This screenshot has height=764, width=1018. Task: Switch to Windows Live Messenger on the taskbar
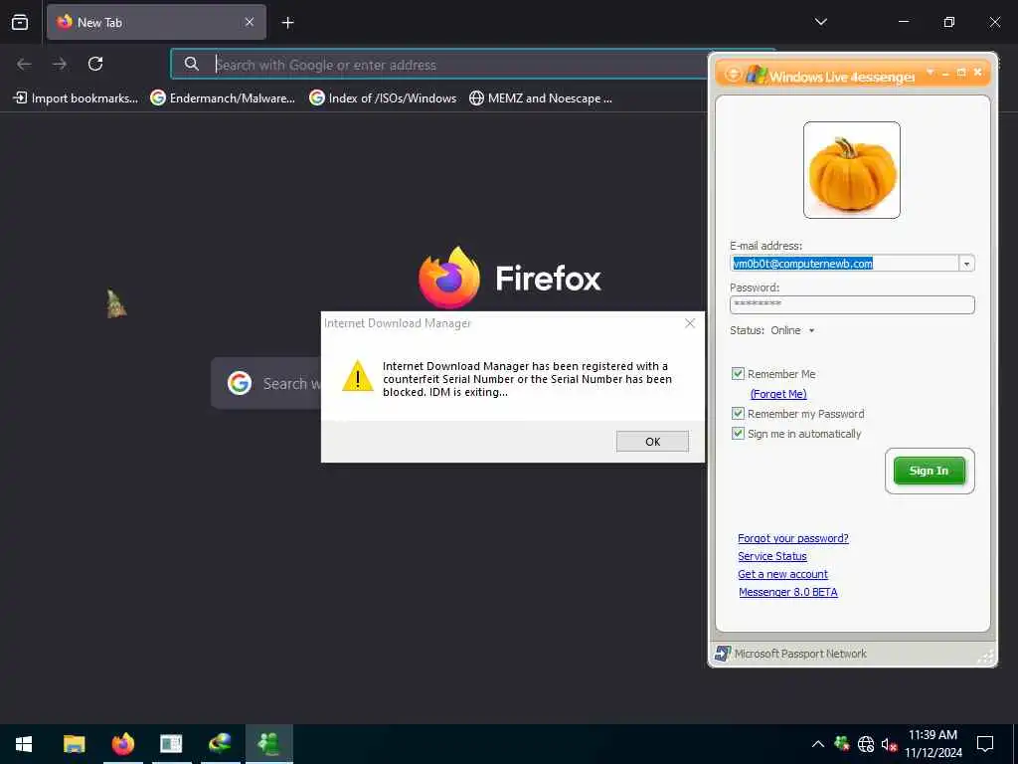coord(268,744)
